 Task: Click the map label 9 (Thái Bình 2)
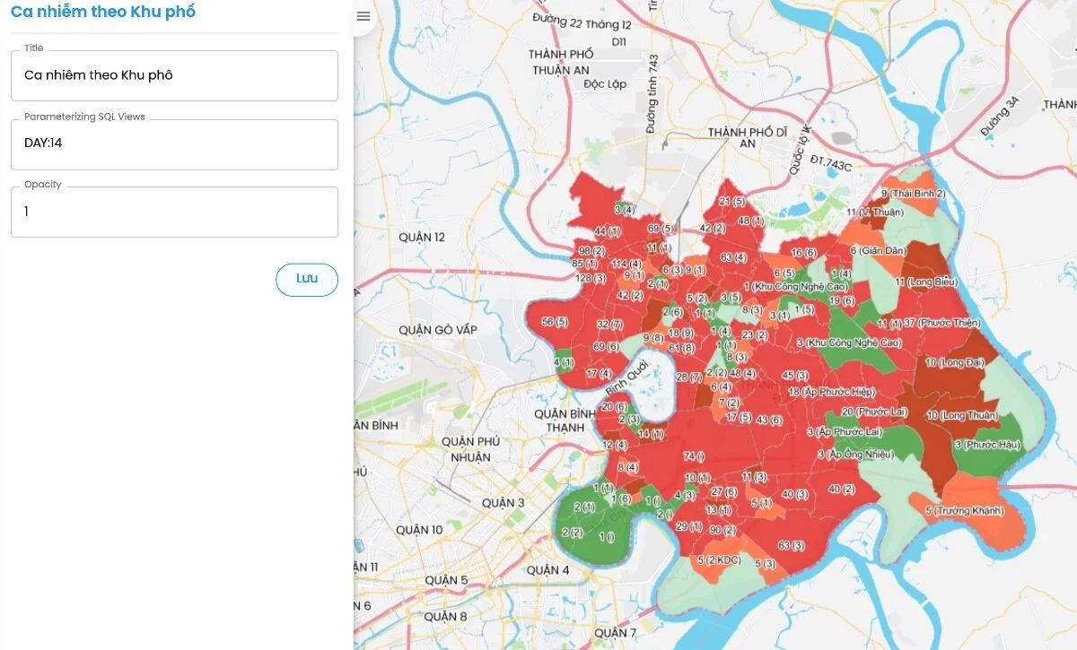tap(913, 193)
